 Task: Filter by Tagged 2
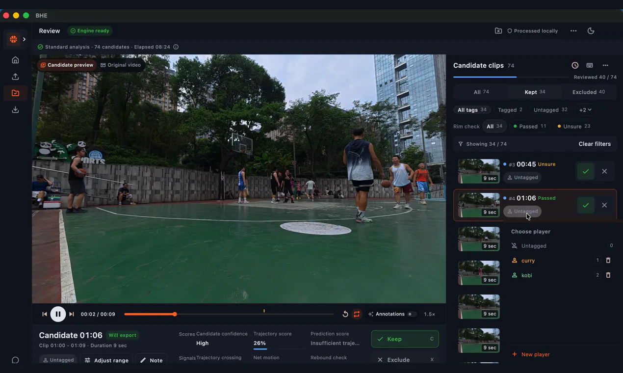510,110
